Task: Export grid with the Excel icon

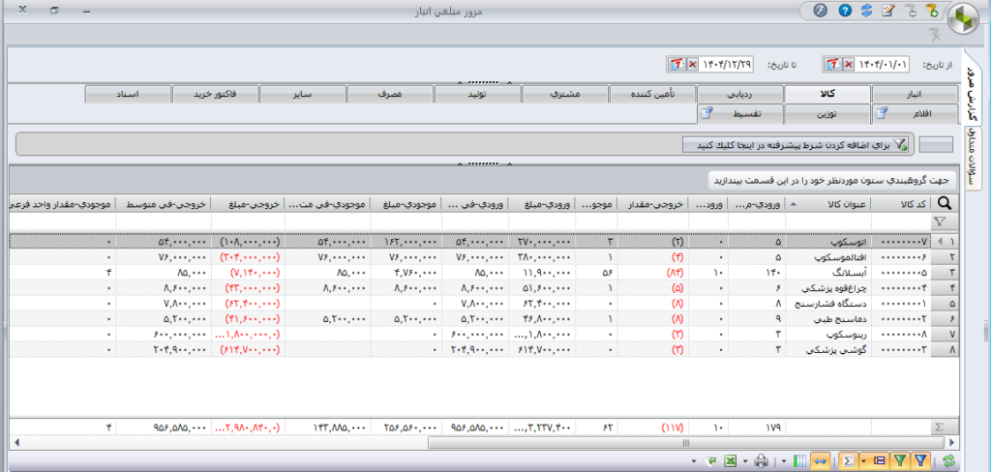Action: pyautogui.click(x=730, y=461)
